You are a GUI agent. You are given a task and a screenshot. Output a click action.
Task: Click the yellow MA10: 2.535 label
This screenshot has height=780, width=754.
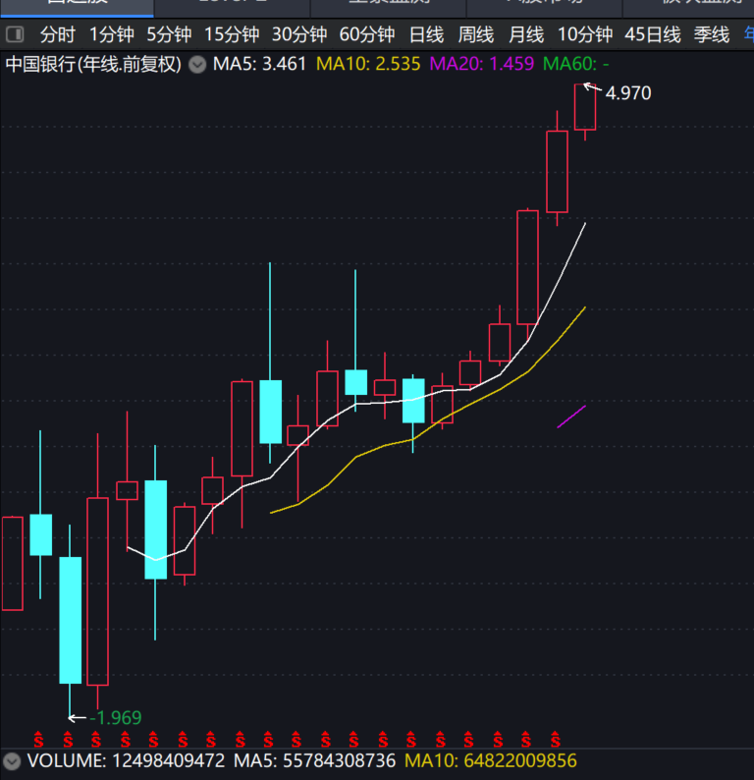(x=369, y=65)
